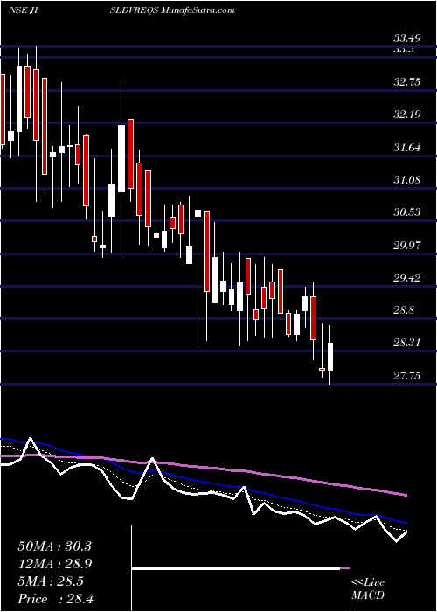Click the 29.42 price level label
The width and height of the screenshot is (437, 612).
pyautogui.click(x=407, y=278)
